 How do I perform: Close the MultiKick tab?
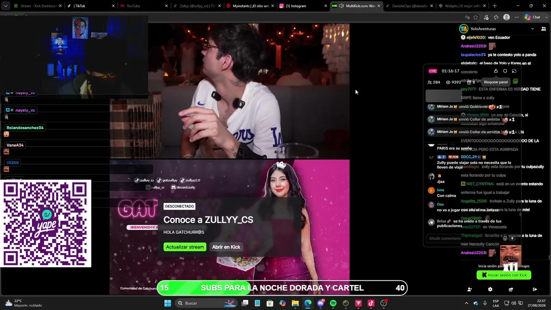[x=379, y=6]
